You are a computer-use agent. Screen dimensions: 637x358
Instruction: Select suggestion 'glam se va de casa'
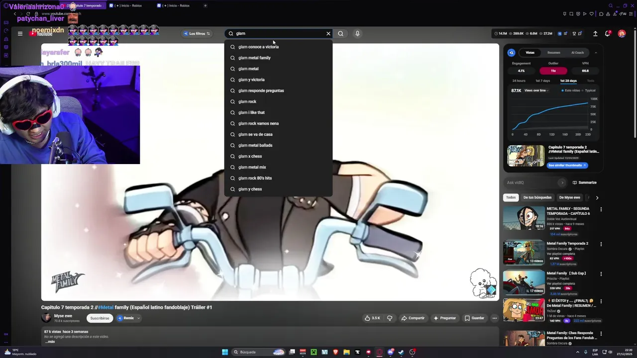point(278,134)
